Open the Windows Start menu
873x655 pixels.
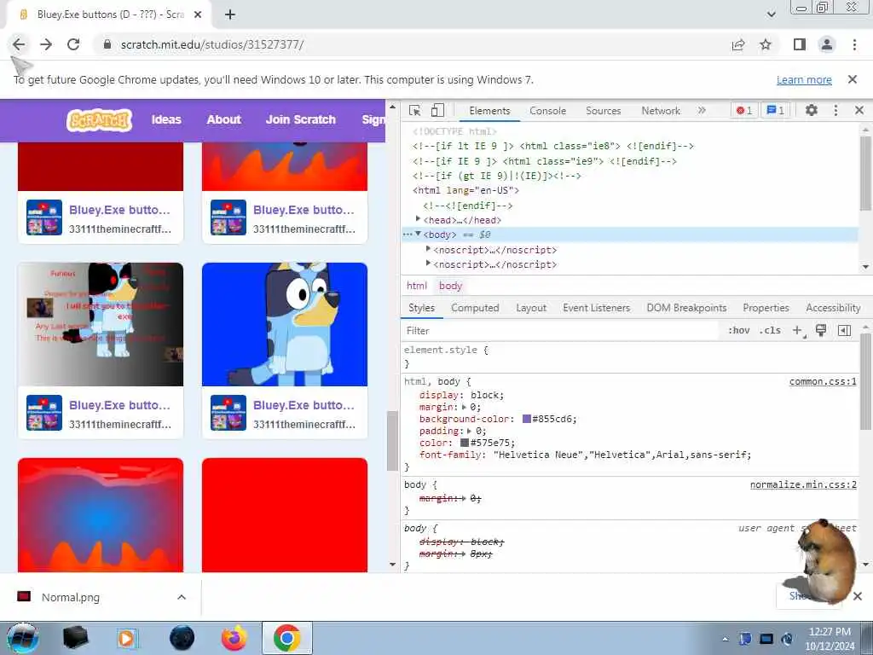(x=22, y=638)
